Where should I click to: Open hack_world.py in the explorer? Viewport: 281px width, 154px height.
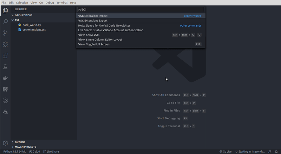[x=32, y=25]
